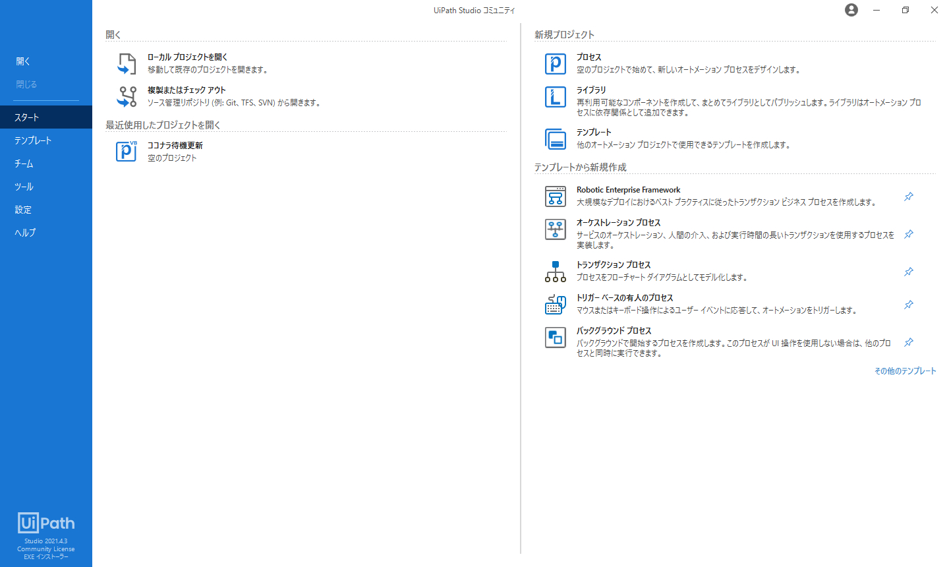Click the ライブラリ new project icon
This screenshot has height=567, width=949.
tap(556, 97)
